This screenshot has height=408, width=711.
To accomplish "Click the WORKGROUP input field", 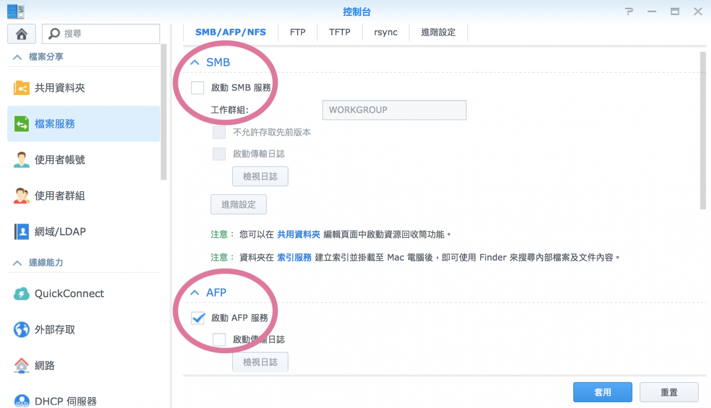I will tap(394, 110).
